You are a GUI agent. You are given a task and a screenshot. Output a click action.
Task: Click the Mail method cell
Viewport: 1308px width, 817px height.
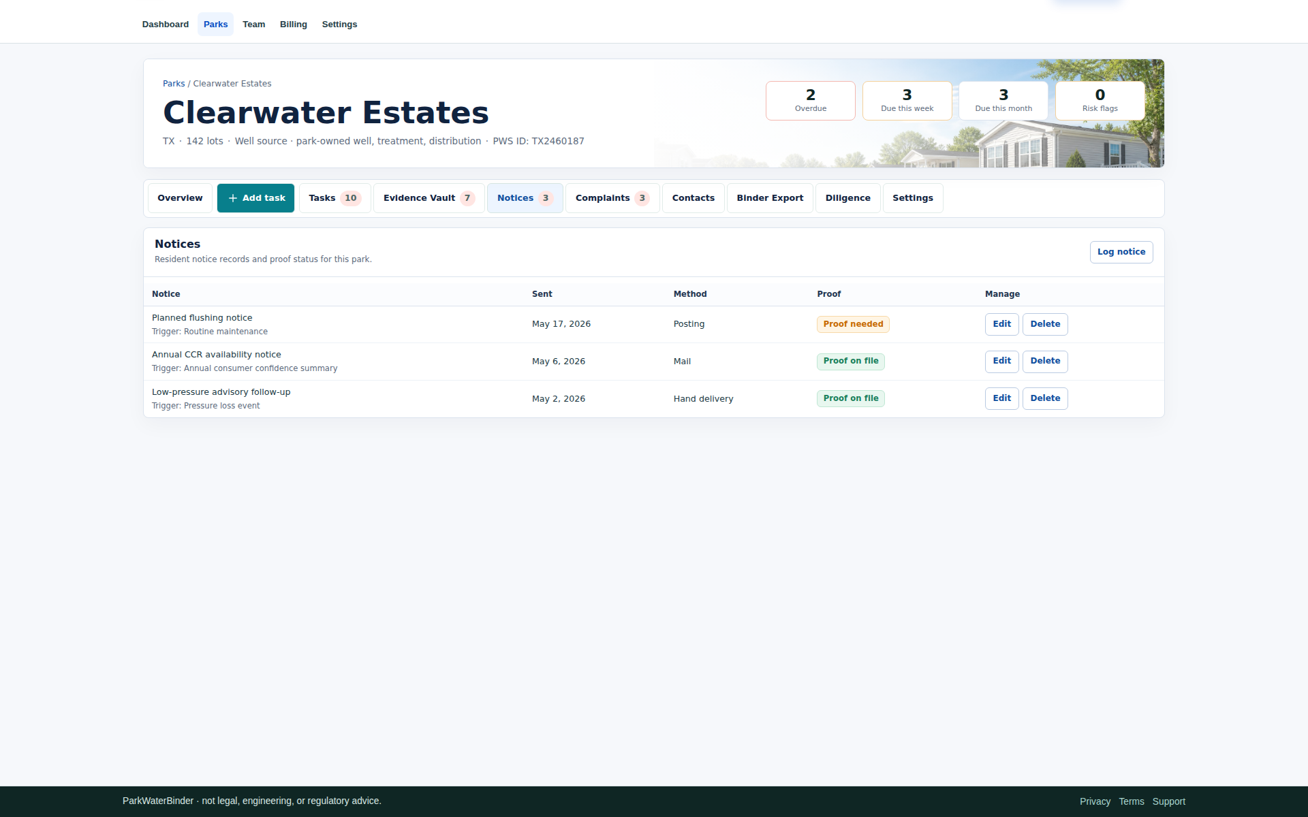682,362
